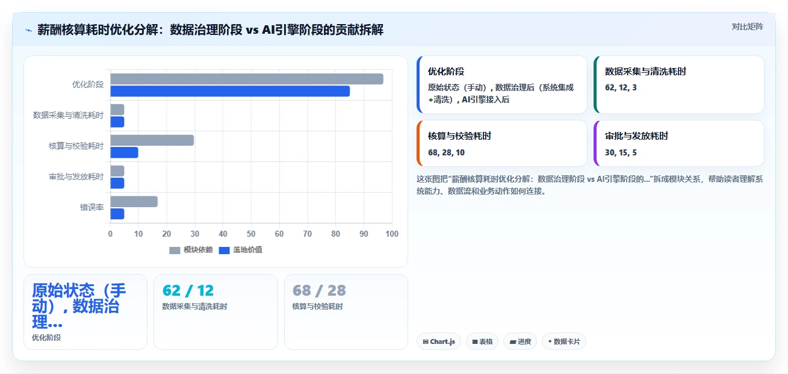
Task: Click the 进度 chip icon
Action: point(513,341)
